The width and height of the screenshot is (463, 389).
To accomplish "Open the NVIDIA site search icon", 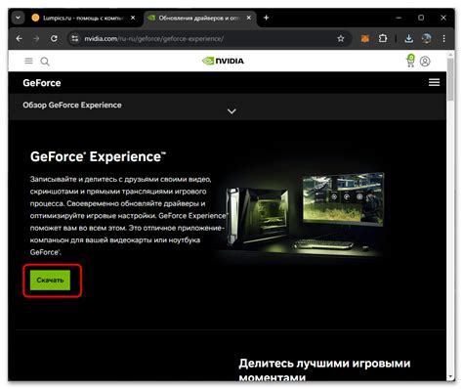I will pos(45,62).
